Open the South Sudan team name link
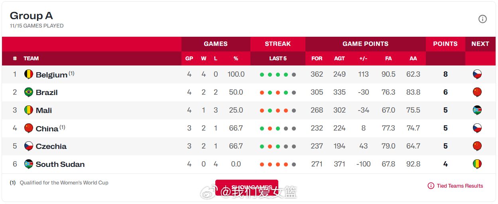 (x=60, y=164)
